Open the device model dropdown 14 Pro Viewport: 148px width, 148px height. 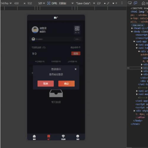6,4
